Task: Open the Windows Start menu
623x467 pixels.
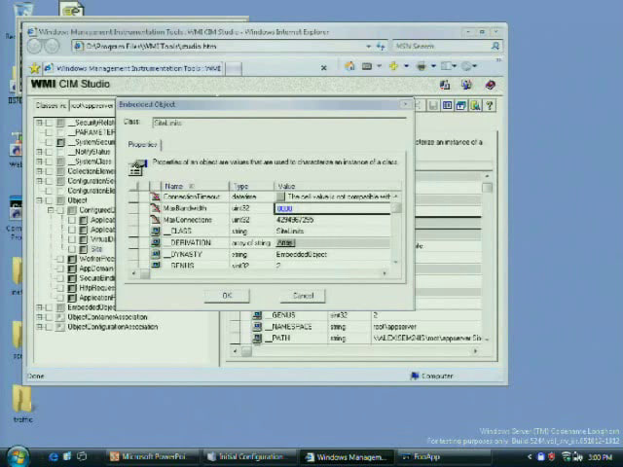Action: point(18,456)
